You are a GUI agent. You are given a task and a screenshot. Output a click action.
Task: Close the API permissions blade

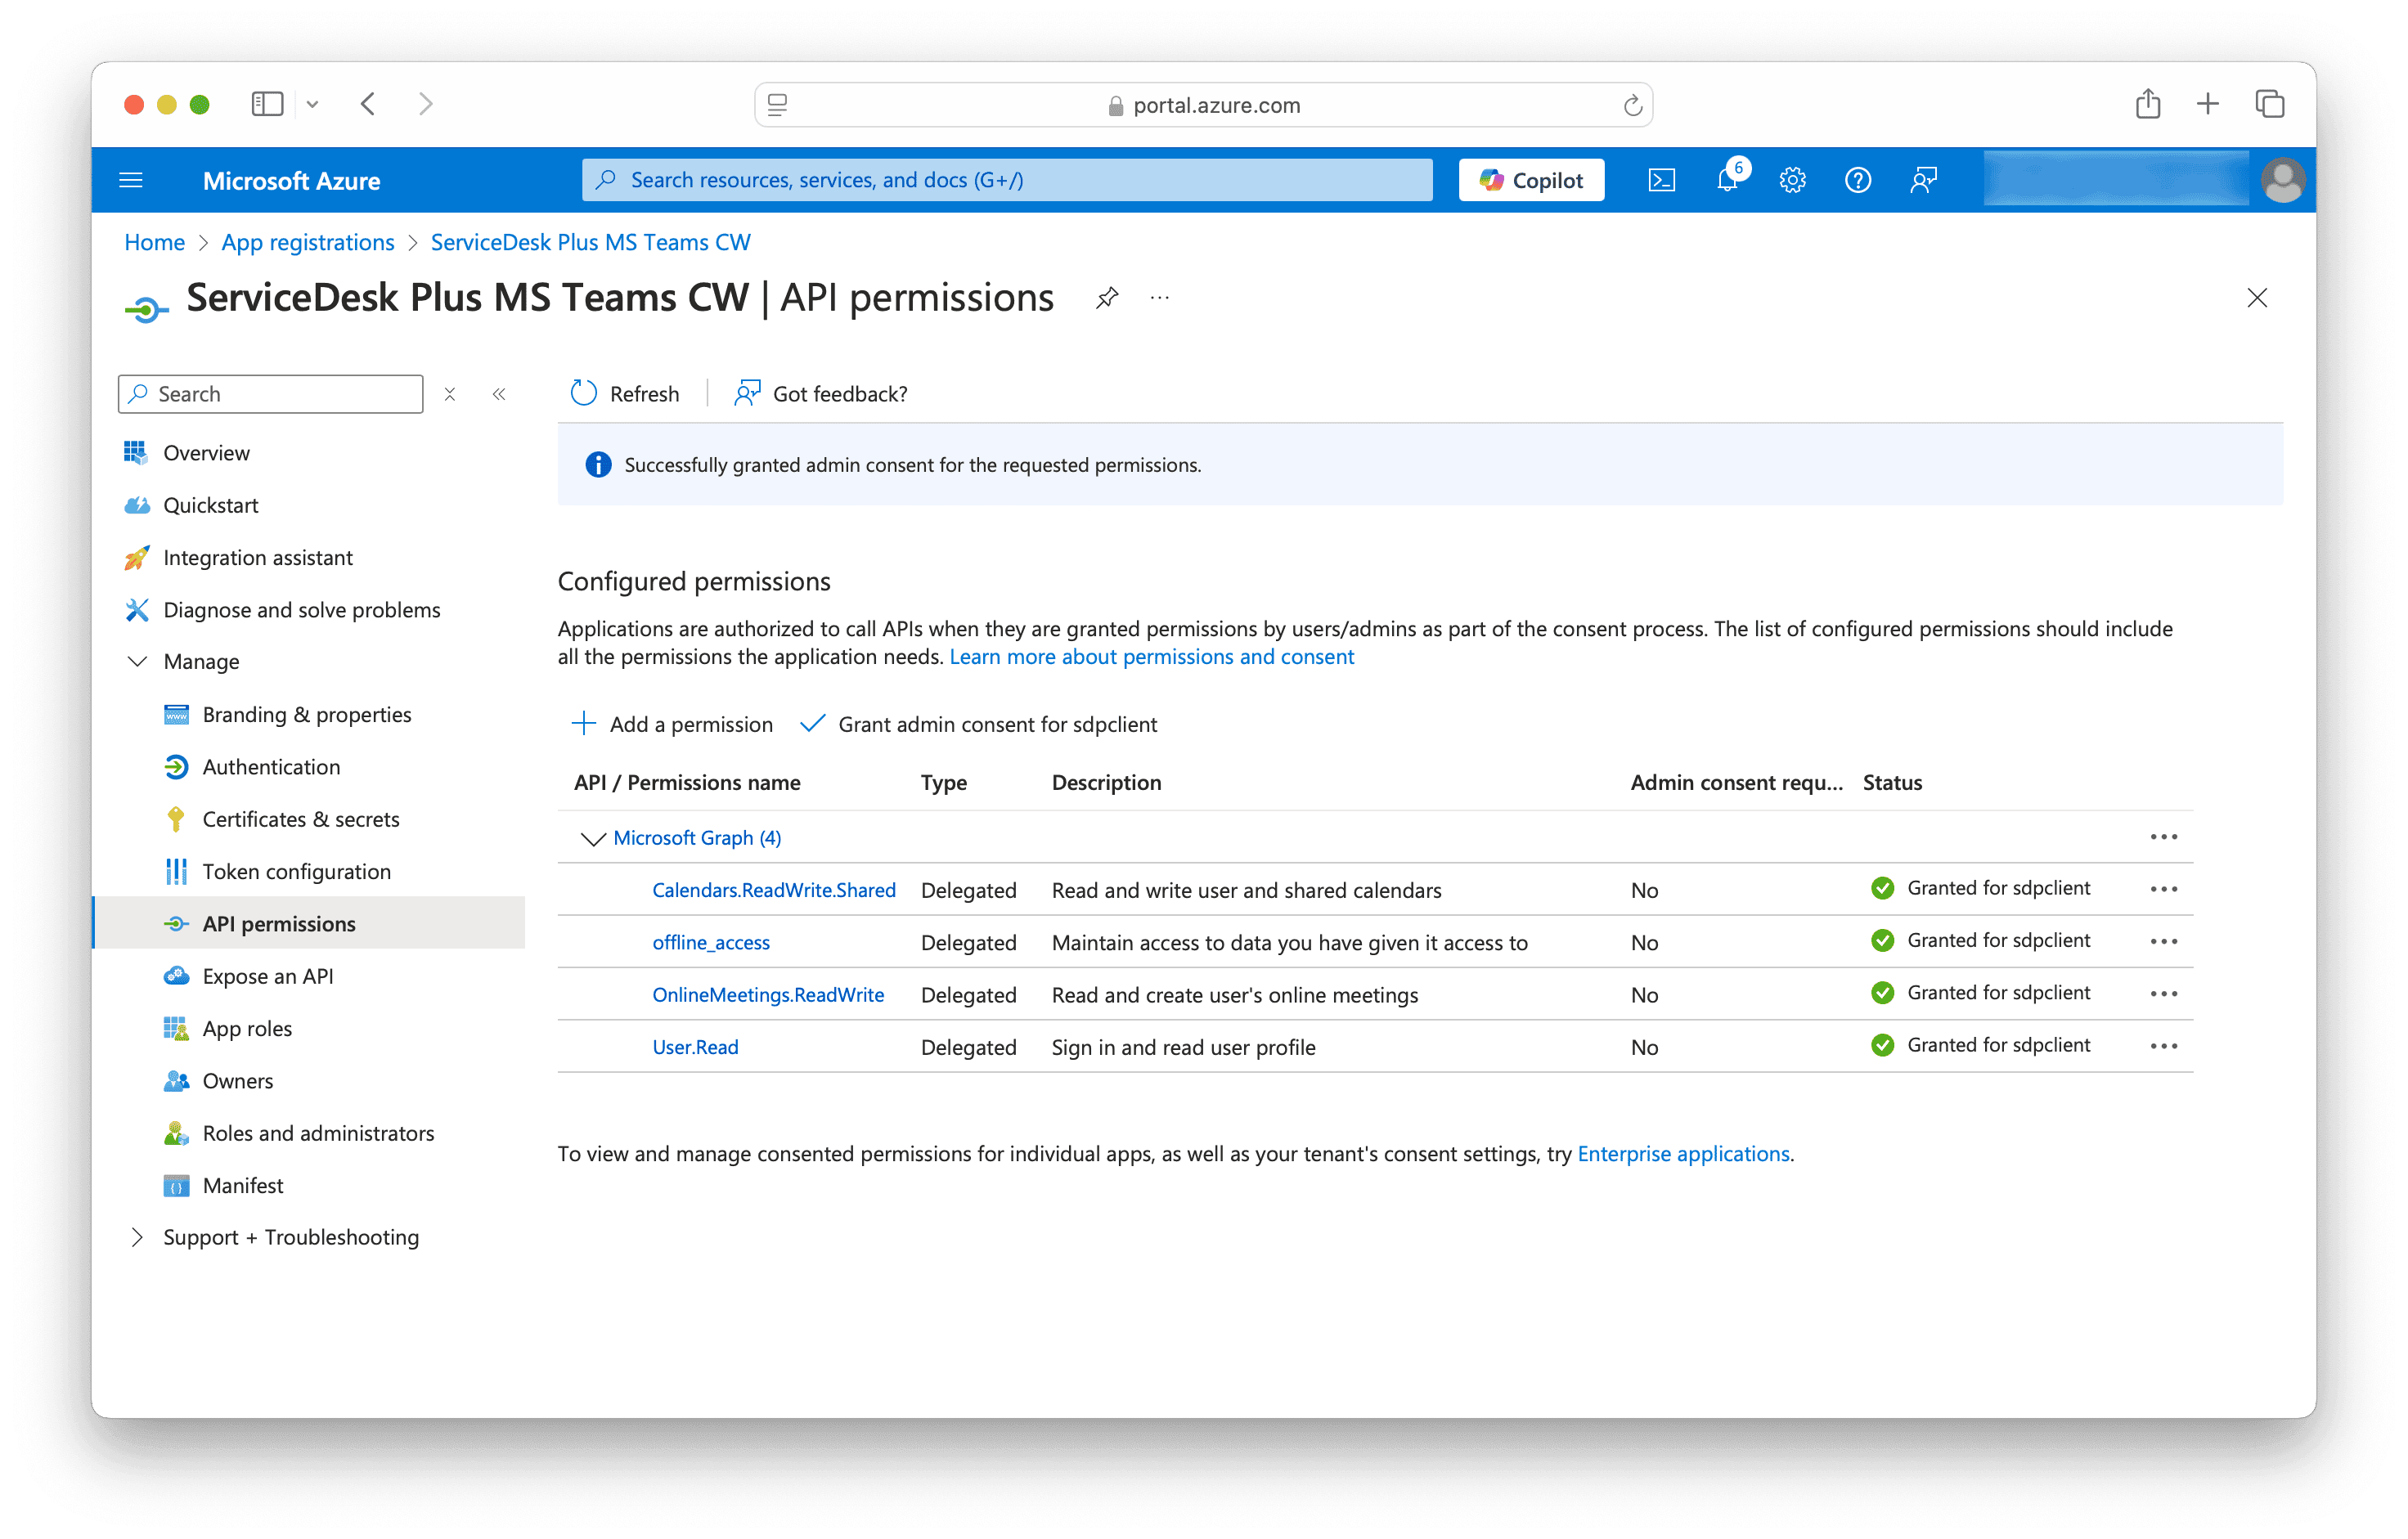2257,298
